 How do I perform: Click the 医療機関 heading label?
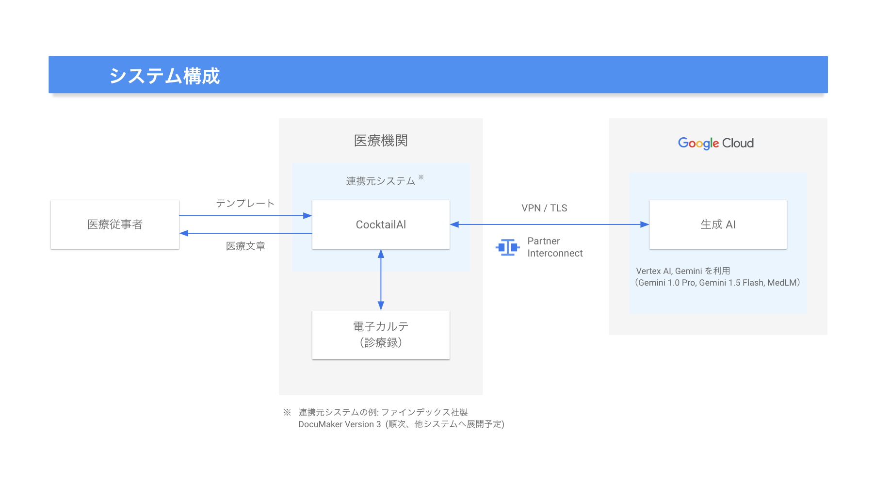point(381,141)
